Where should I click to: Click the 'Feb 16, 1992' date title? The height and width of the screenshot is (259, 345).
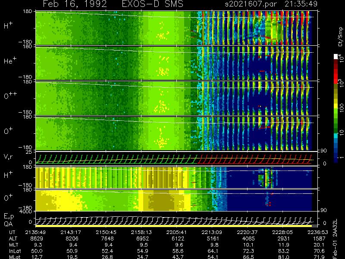pos(75,4)
